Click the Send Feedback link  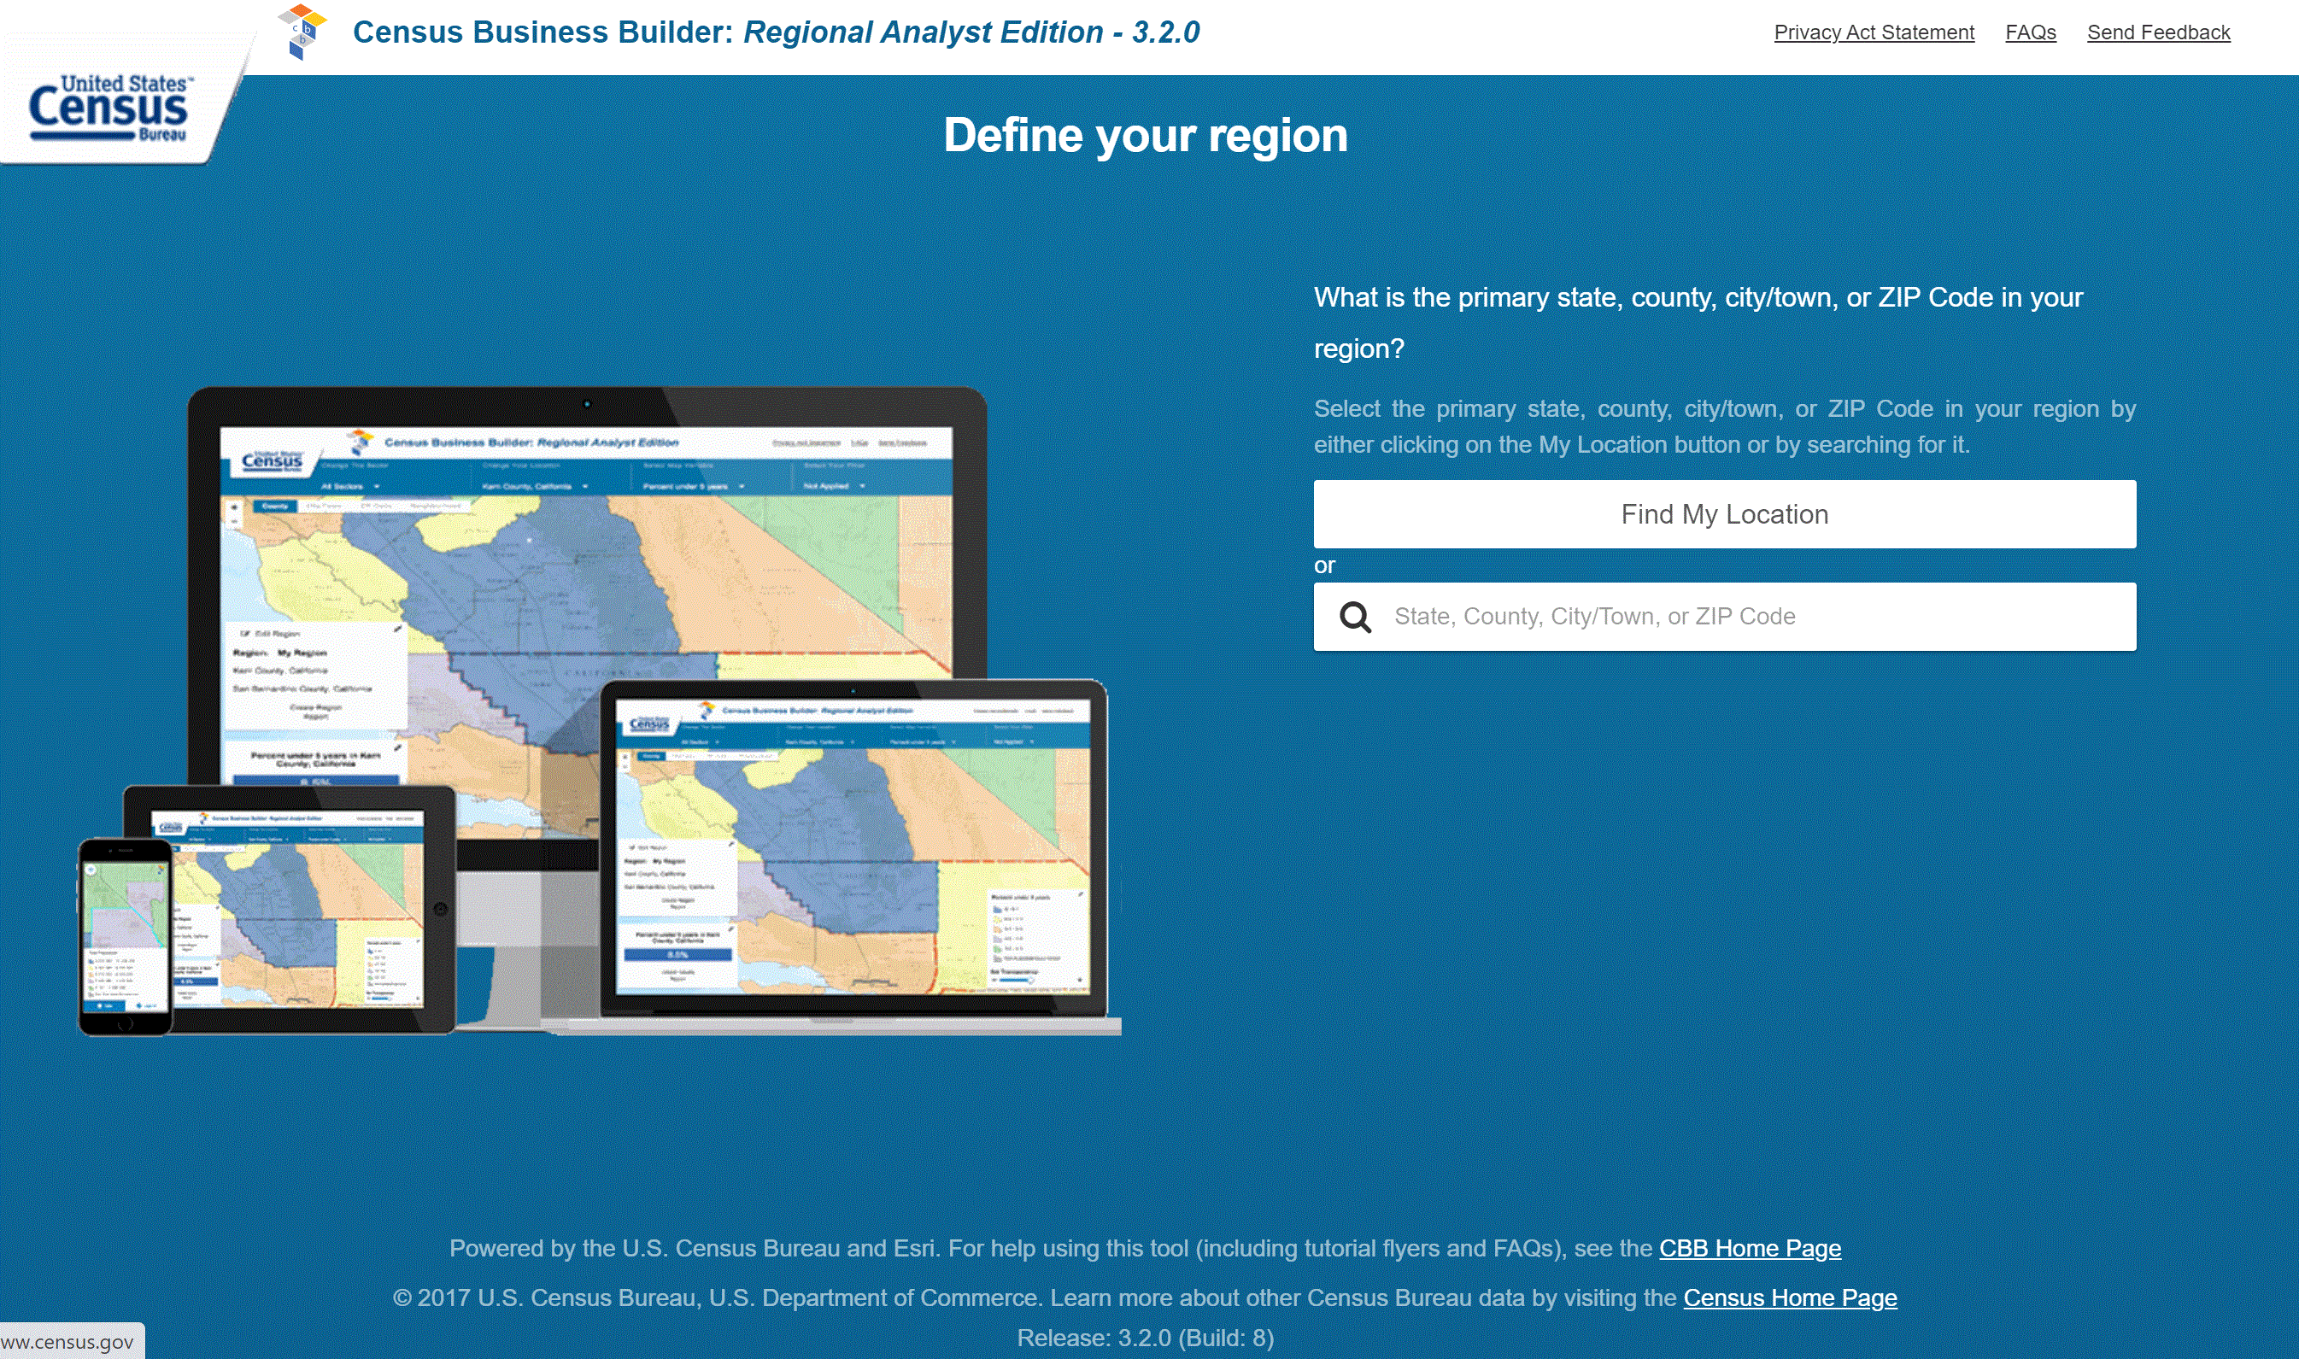point(2158,32)
